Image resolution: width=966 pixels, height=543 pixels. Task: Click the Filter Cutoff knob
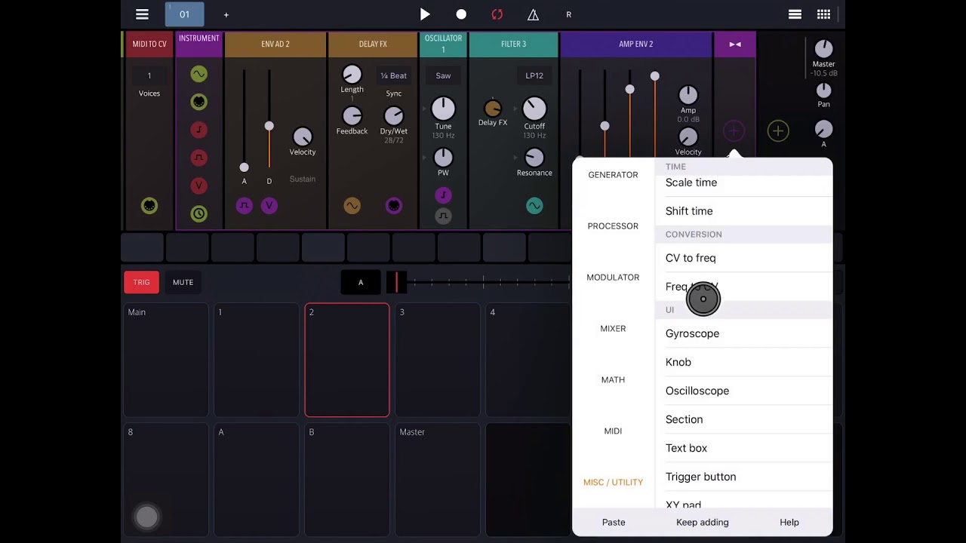point(534,109)
